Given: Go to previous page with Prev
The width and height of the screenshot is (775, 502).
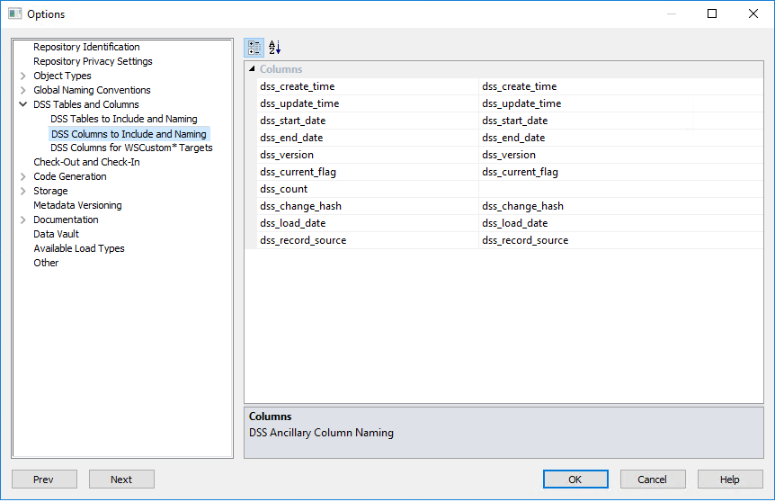Looking at the screenshot, I should click(44, 480).
